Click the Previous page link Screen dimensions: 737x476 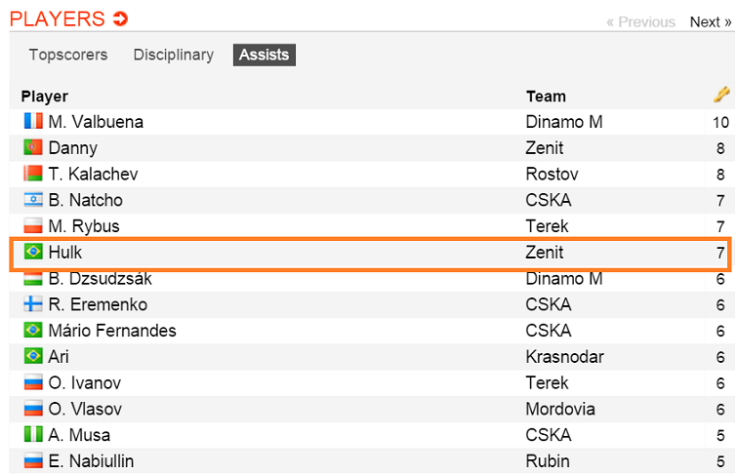tap(640, 21)
